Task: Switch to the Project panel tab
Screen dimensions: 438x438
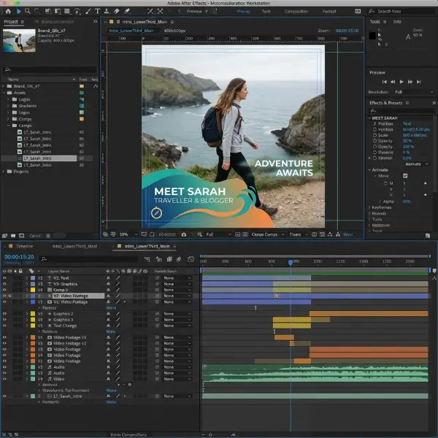Action: click(x=11, y=22)
